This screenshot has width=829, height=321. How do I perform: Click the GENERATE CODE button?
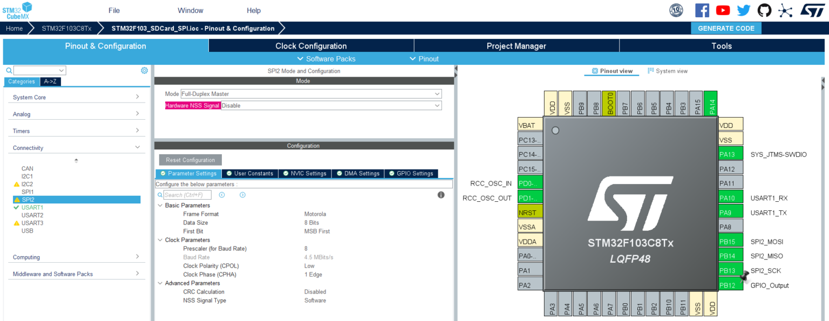[726, 28]
